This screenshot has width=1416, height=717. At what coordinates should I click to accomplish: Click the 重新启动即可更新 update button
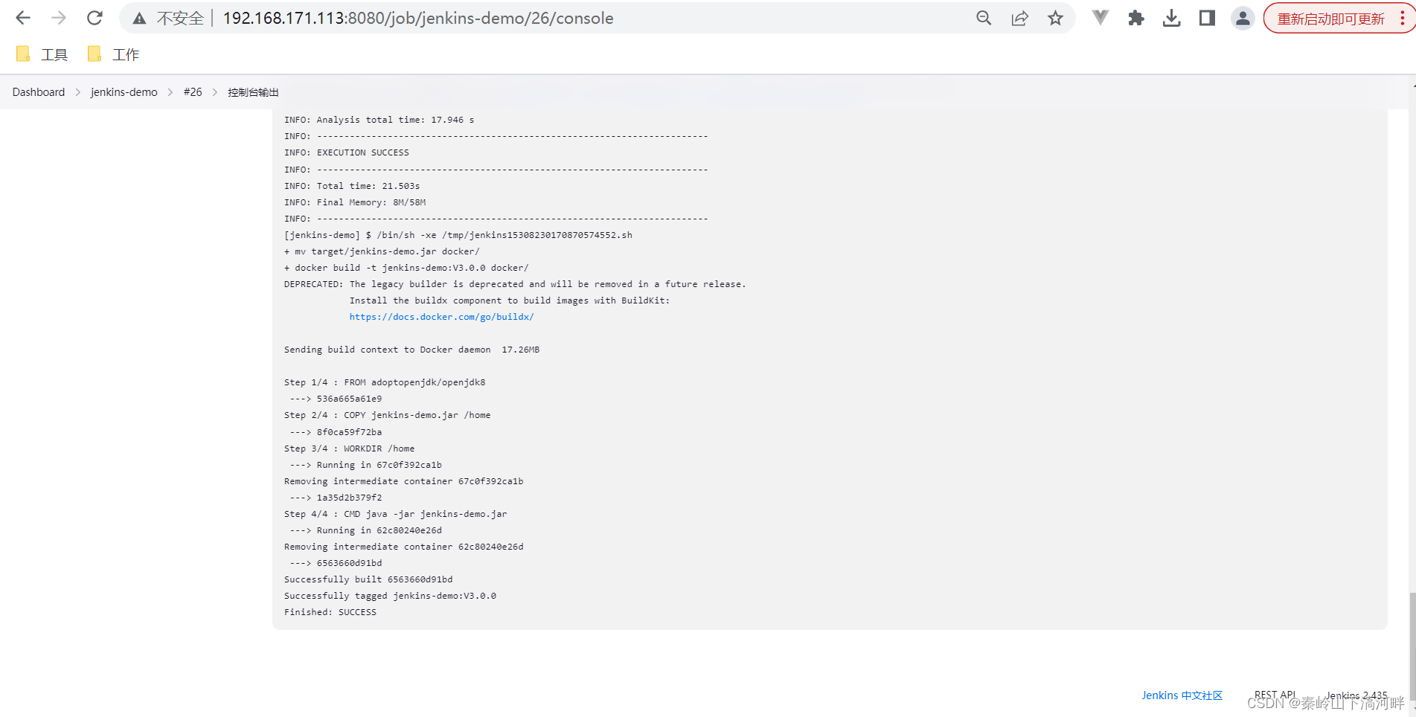point(1332,18)
